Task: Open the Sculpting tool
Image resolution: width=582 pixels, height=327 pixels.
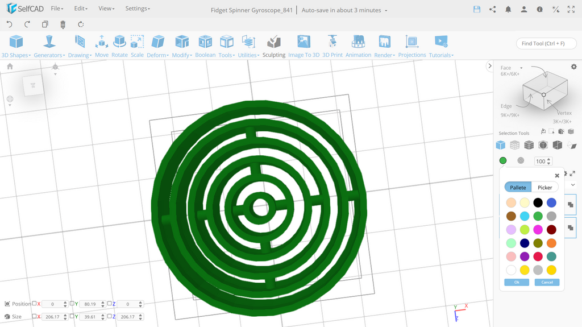Action: point(274,46)
